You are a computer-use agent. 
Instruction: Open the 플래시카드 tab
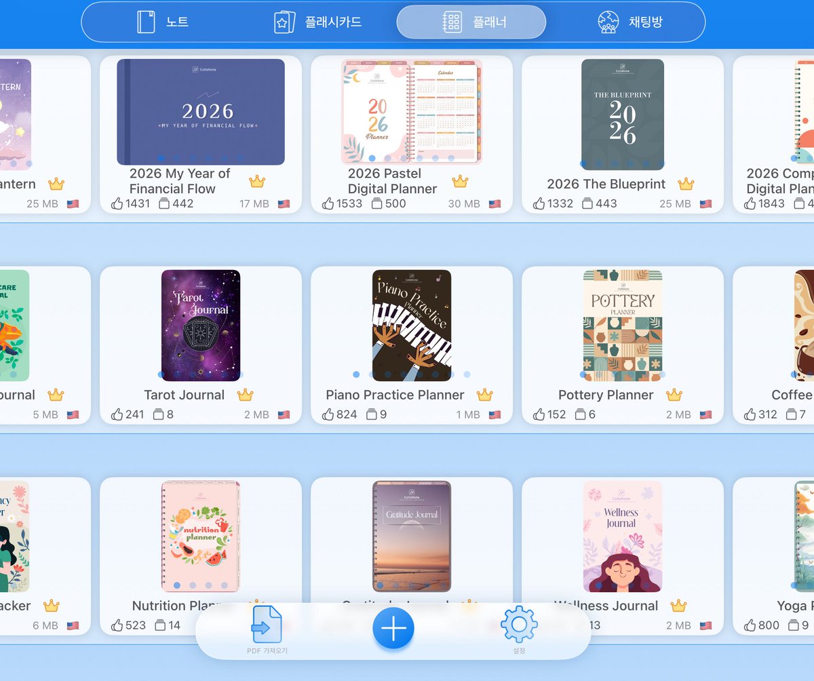[x=317, y=22]
